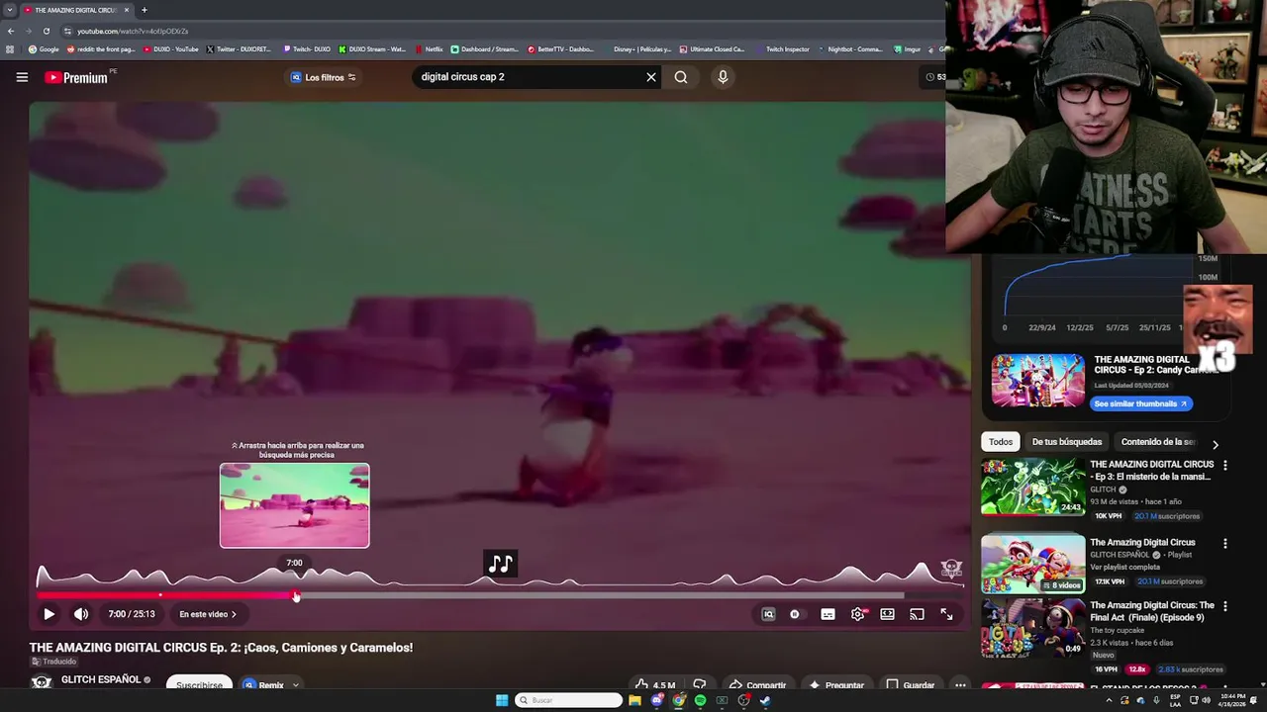Click the music notes marker above timeline
Screen dimensions: 1267x712
coord(501,564)
